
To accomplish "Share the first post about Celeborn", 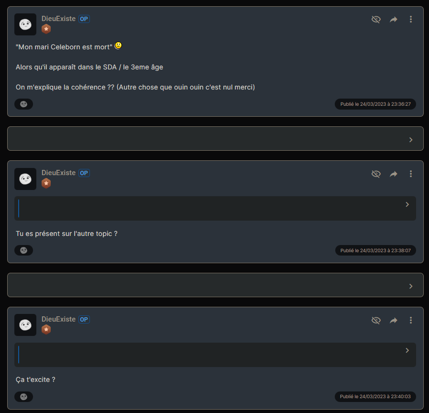I will [x=394, y=20].
